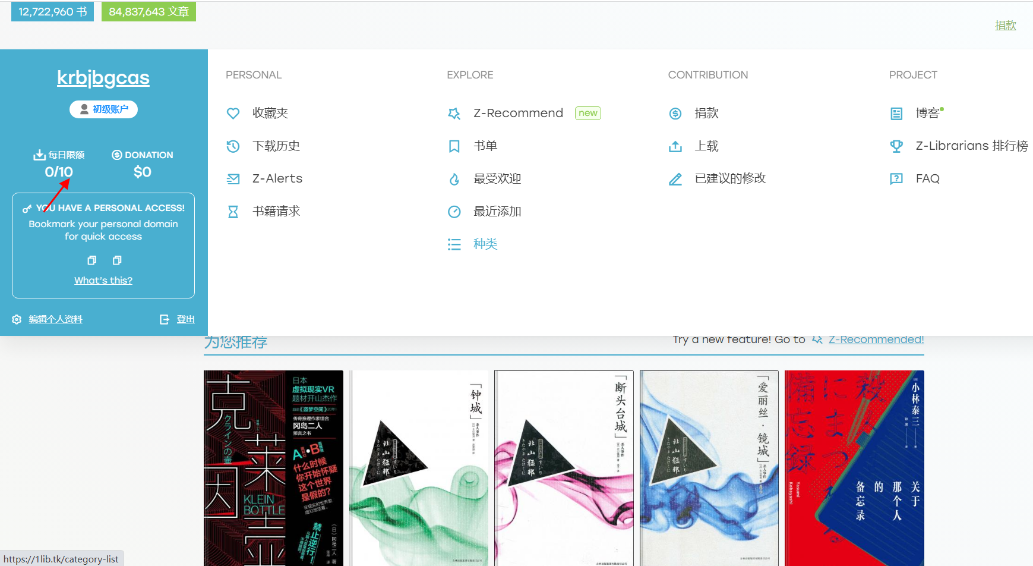Open Z-Librarians 排行榜 item
This screenshot has height=566, width=1033.
pyautogui.click(x=972, y=146)
